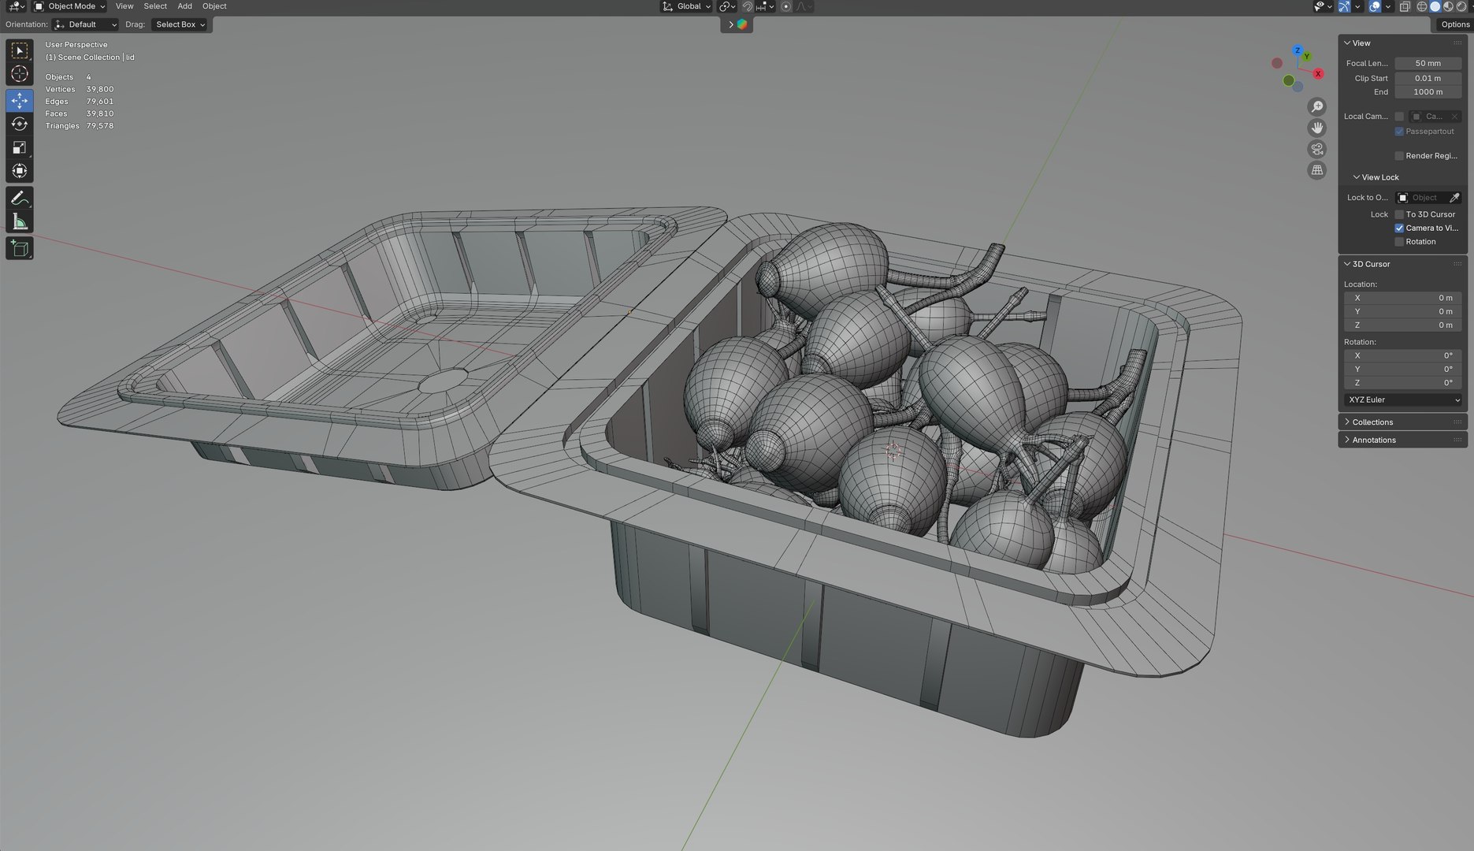This screenshot has width=1474, height=851.
Task: Activate the 3D Cursor tool
Action: coord(20,74)
